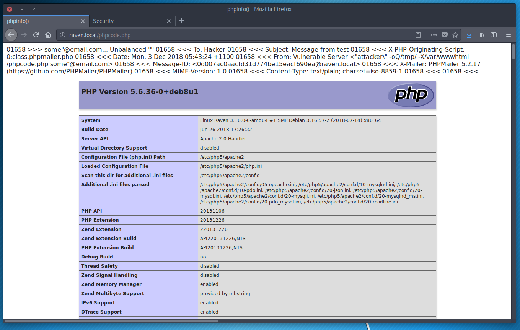Viewport: 520px width, 330px height.
Task: Click the forward navigation arrow
Action: click(24, 35)
